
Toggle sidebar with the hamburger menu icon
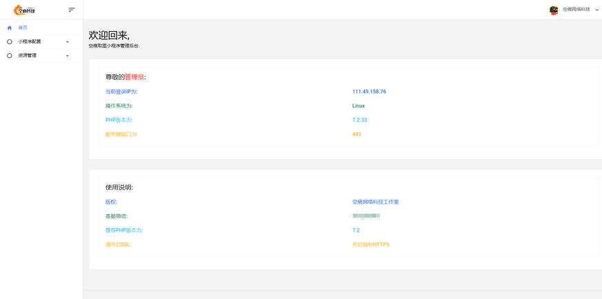point(72,10)
